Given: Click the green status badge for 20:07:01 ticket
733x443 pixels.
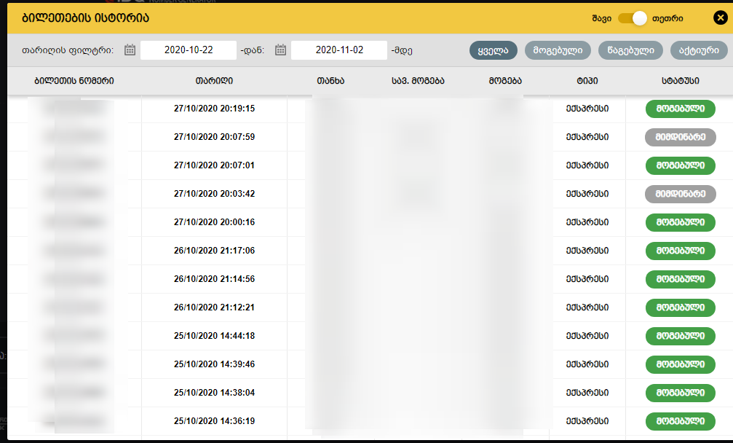Looking at the screenshot, I should point(680,165).
